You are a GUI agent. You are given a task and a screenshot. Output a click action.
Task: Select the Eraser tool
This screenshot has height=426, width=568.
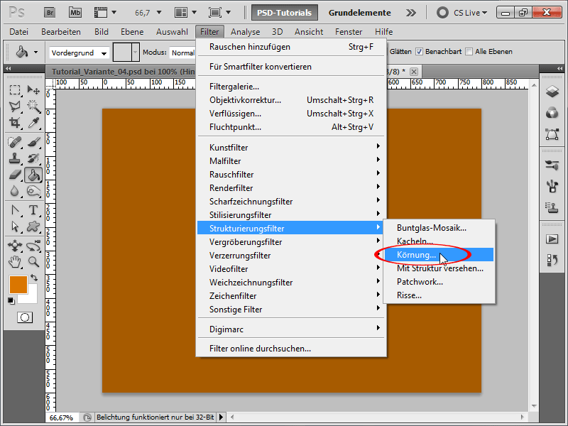coord(15,175)
